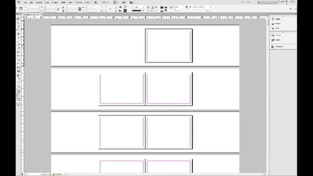Viewport: 313px width, 176px height.
Task: Open the File menu
Action: click(25, 2)
